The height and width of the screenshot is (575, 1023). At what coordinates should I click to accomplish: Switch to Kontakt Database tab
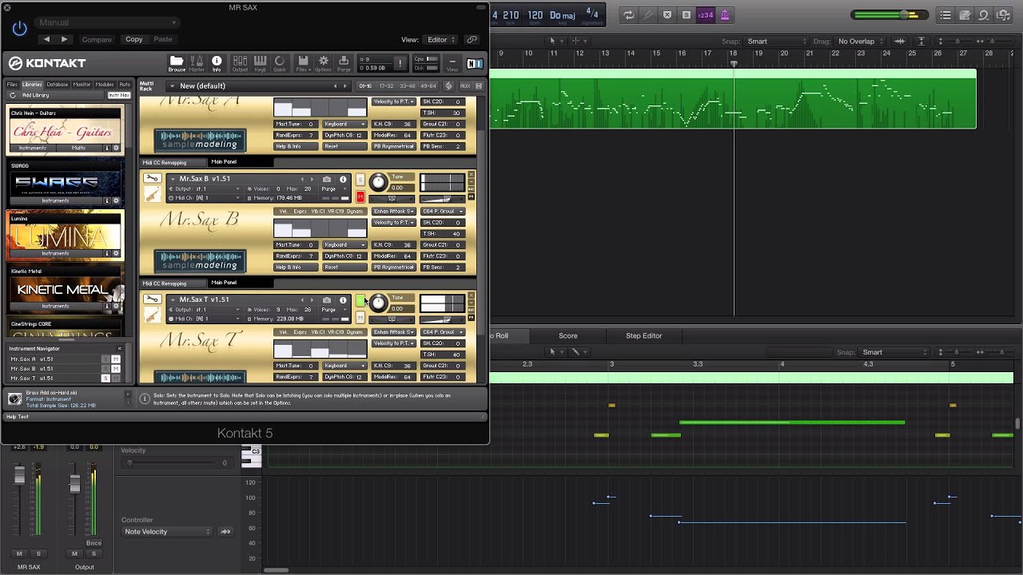(58, 85)
